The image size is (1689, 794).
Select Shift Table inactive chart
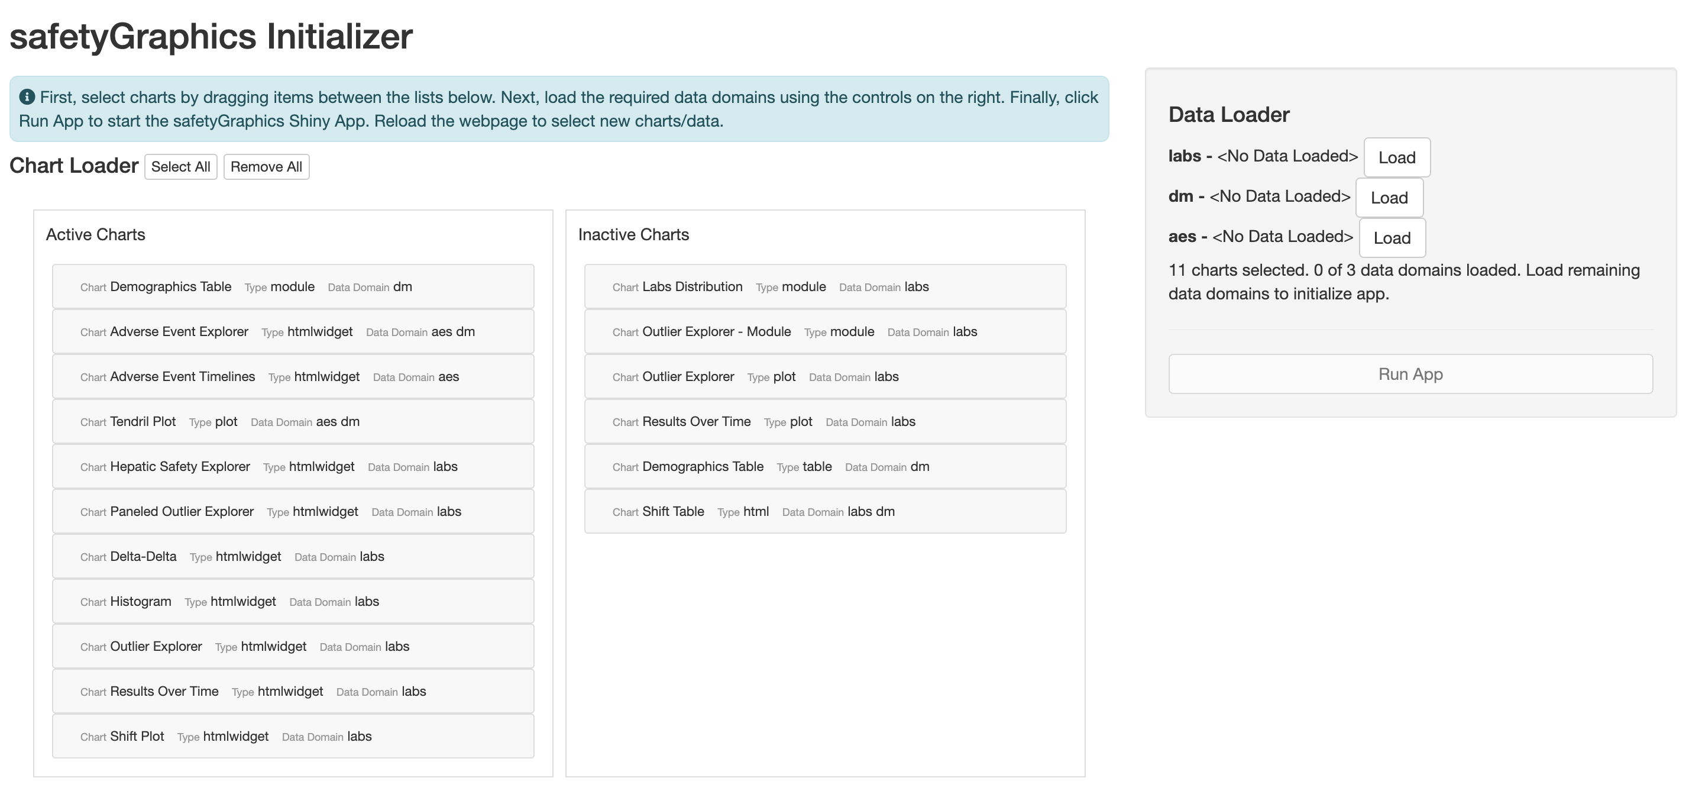826,511
